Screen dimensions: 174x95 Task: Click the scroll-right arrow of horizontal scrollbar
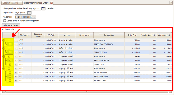[170, 91]
